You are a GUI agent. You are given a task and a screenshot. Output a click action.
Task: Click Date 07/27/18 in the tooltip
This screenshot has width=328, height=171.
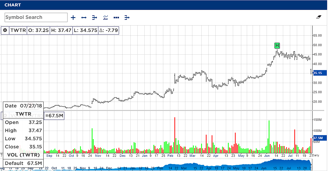point(23,106)
